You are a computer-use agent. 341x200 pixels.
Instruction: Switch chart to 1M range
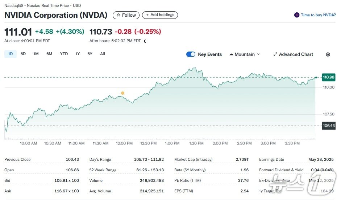(36, 54)
